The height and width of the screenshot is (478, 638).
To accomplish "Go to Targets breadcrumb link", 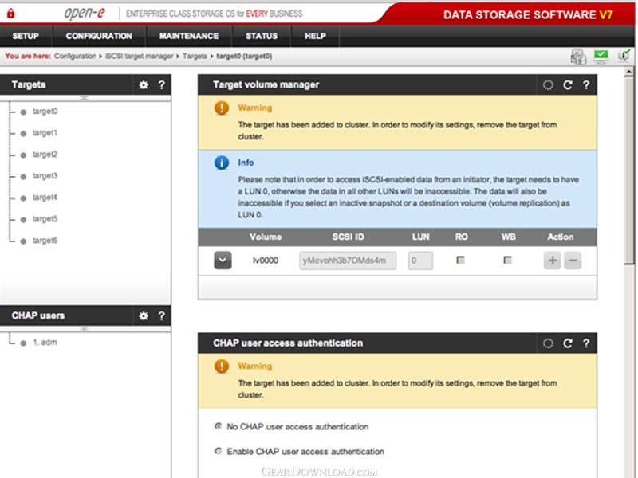I will tap(195, 56).
